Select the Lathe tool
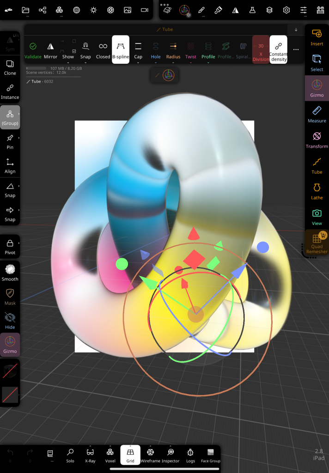The height and width of the screenshot is (473, 329). tap(317, 191)
